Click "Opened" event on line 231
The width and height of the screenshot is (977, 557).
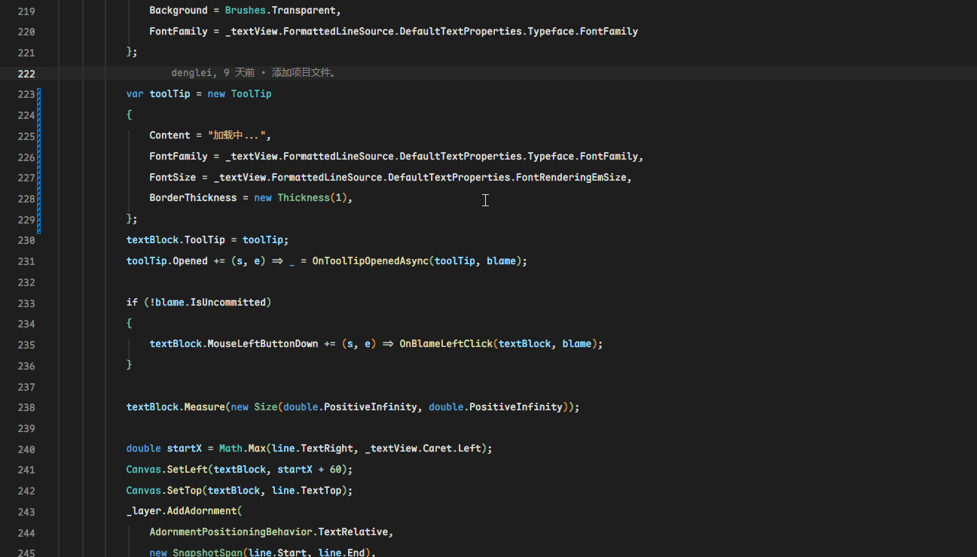190,261
